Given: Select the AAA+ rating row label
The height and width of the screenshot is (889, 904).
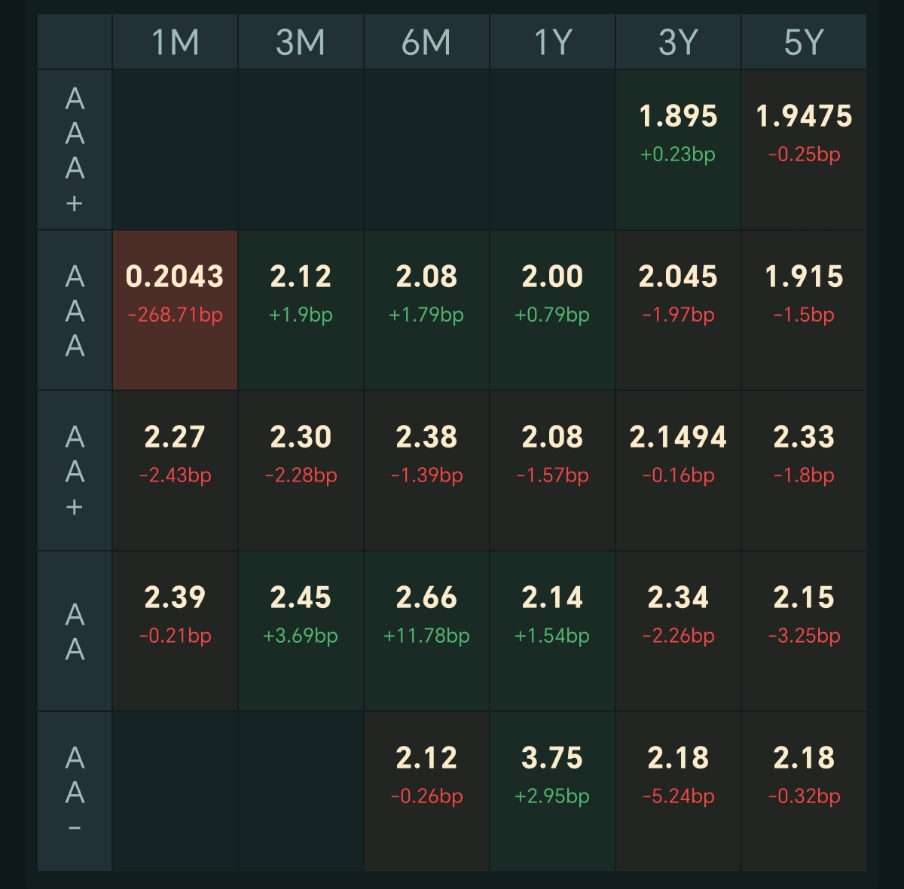Looking at the screenshot, I should tap(75, 150).
